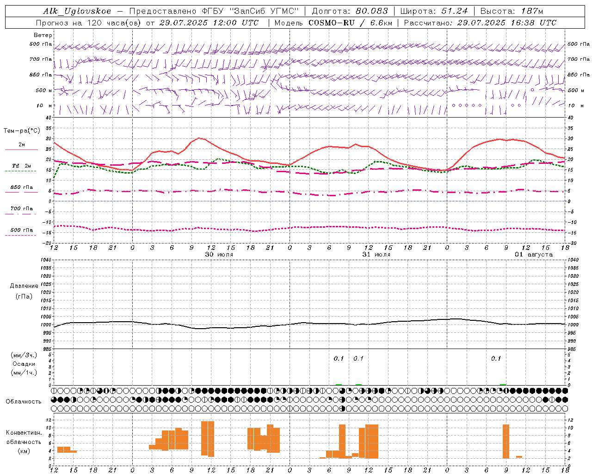The height and width of the screenshot is (474, 592).
Task: Select the "Широта: 51.24" header field
Action: 434,11
